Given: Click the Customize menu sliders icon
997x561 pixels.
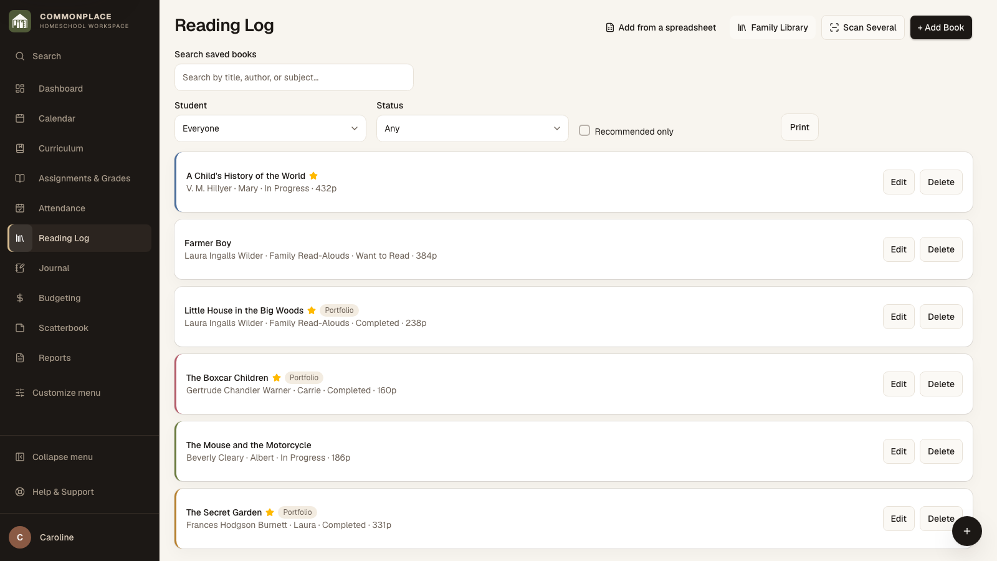Looking at the screenshot, I should (20, 393).
